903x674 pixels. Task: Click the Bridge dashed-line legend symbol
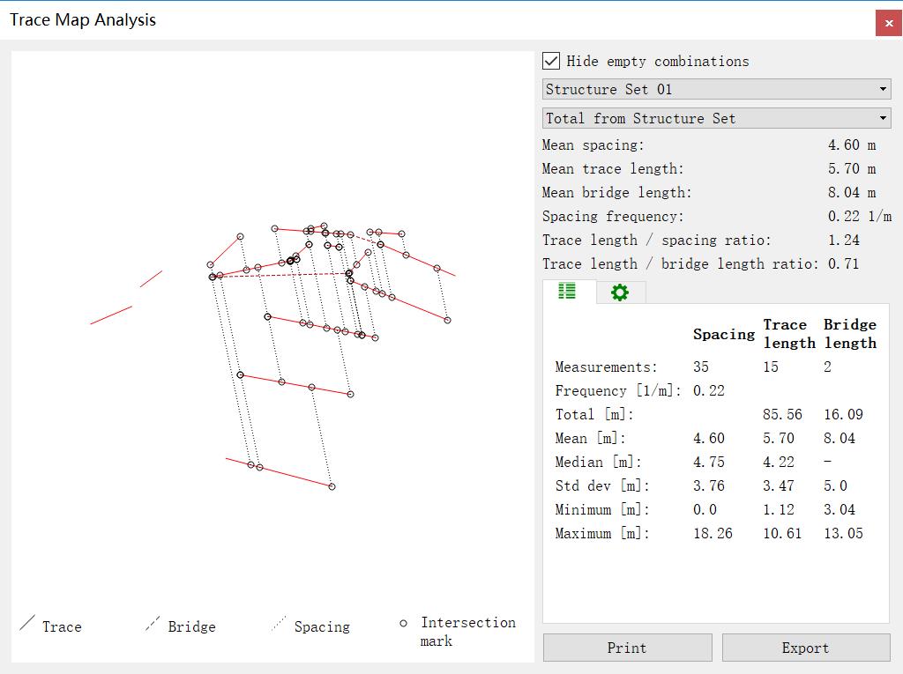tap(153, 626)
